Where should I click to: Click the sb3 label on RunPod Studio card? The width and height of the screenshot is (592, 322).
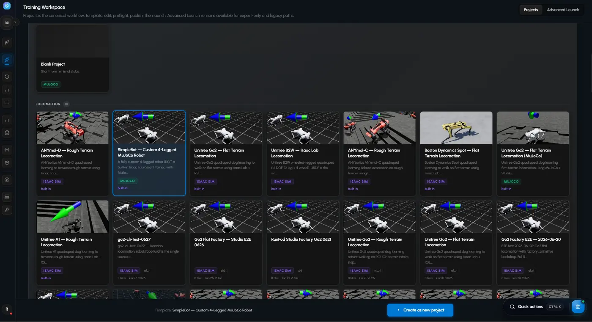point(299,270)
